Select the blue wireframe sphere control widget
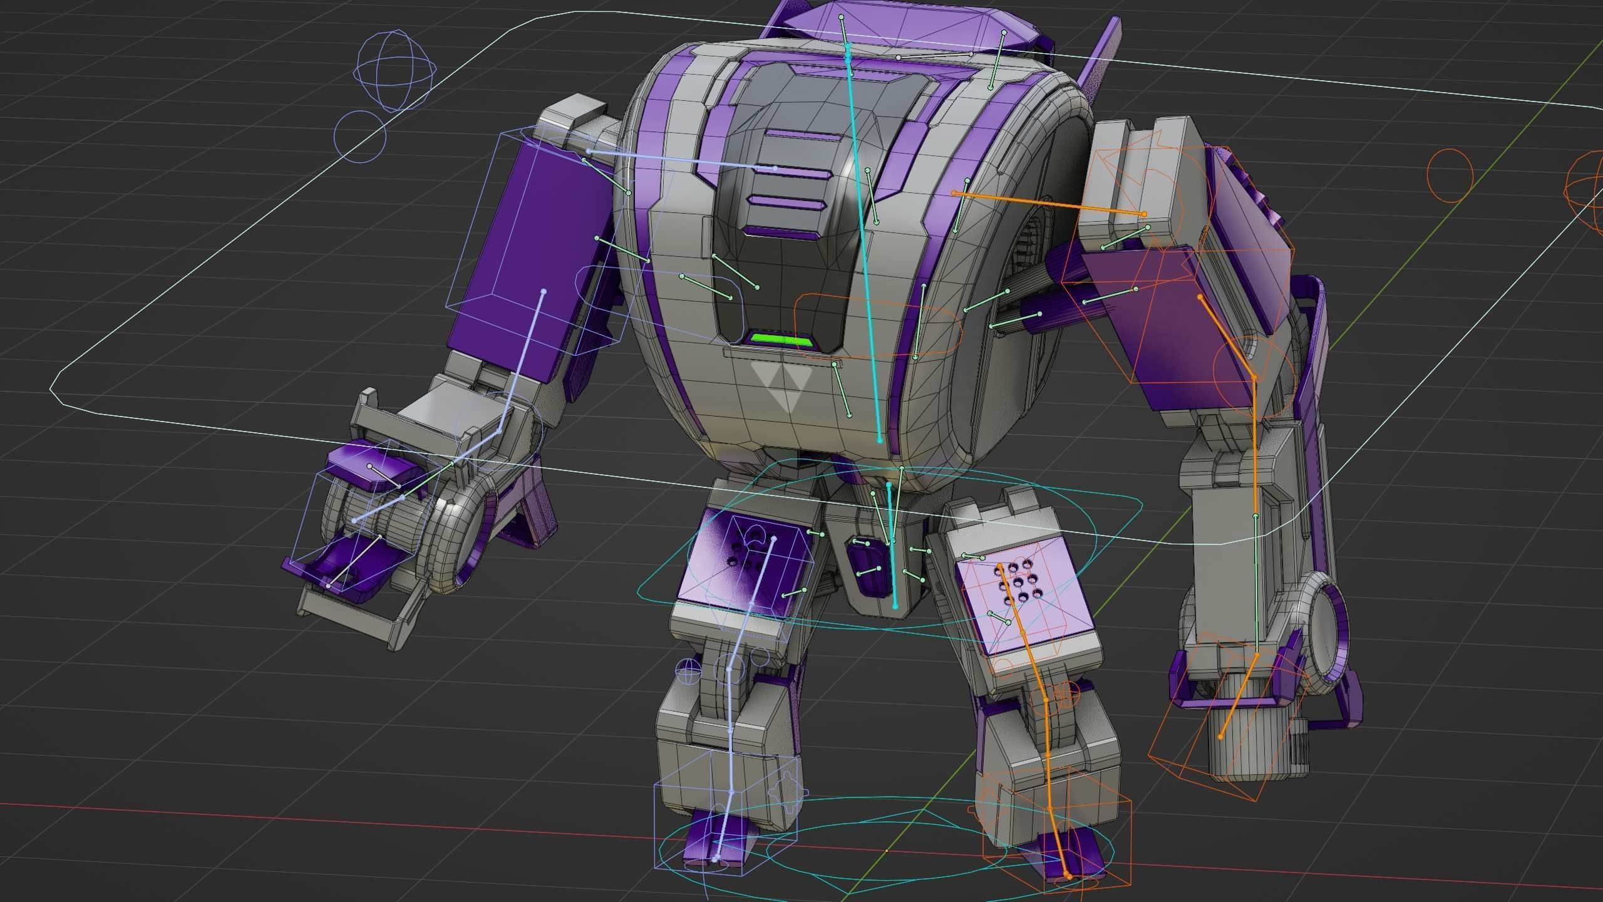1603x902 pixels. [x=396, y=71]
